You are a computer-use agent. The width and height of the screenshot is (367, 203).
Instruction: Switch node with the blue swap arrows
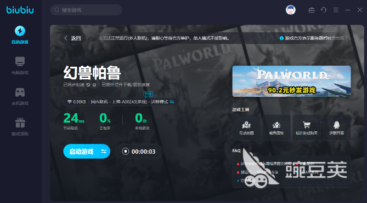click(172, 102)
